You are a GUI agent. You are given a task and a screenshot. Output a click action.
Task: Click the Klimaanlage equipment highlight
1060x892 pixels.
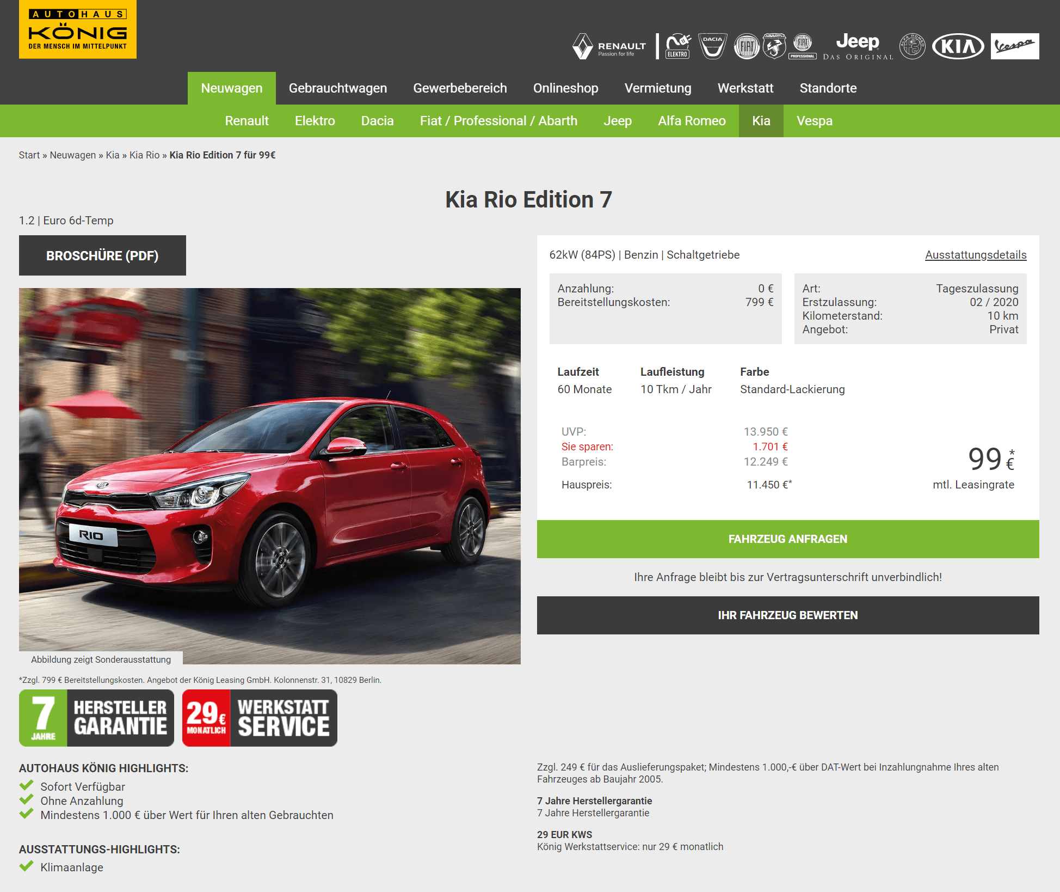pyautogui.click(x=72, y=867)
